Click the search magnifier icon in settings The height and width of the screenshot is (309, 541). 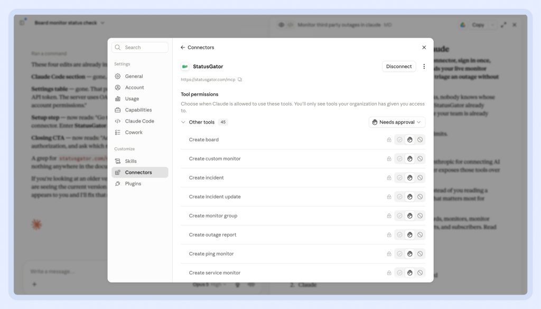pyautogui.click(x=118, y=47)
